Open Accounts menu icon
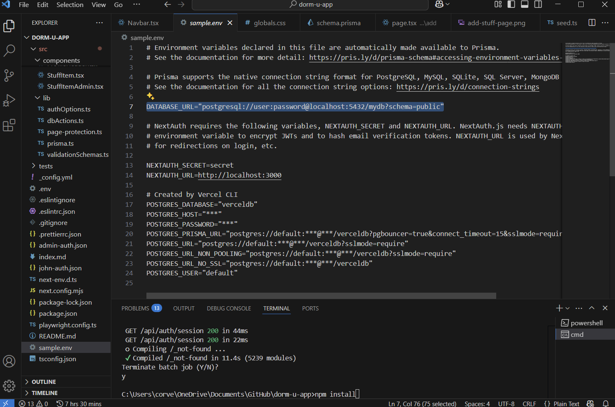Image resolution: width=615 pixels, height=407 pixels. 9,361
